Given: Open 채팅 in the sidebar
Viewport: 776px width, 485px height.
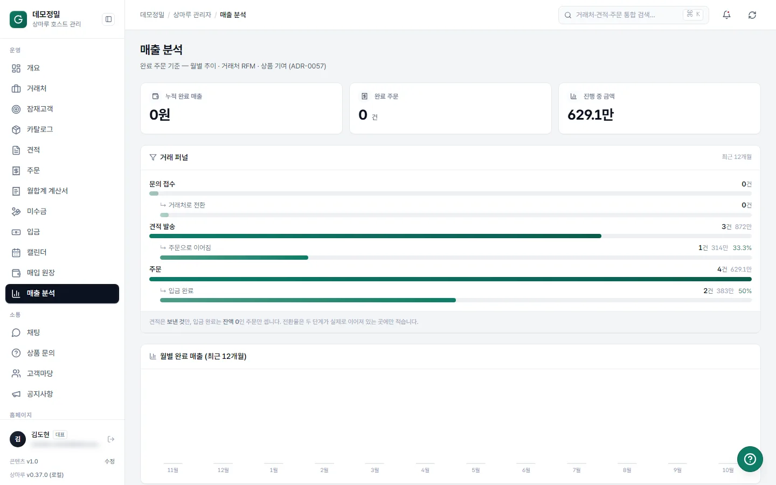Looking at the screenshot, I should pos(62,332).
